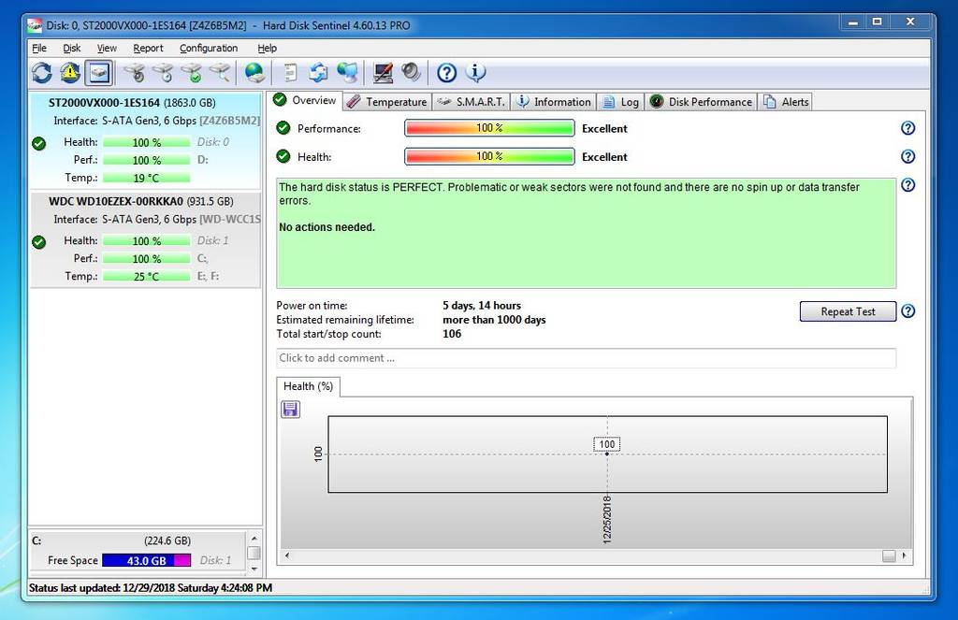This screenshot has width=958, height=620.
Task: Click the help icon beside Repeat Test
Action: (907, 311)
